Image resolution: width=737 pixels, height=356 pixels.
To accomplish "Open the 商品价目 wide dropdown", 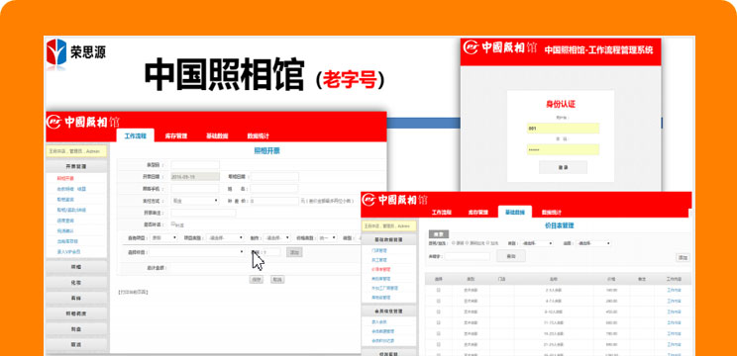I will click(x=197, y=252).
